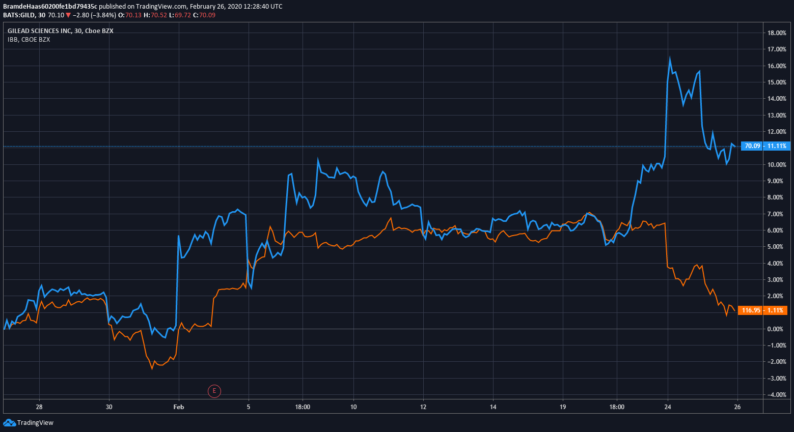The height and width of the screenshot is (432, 794).
Task: Click the 14.00% axis label
Action: pyautogui.click(x=777, y=99)
